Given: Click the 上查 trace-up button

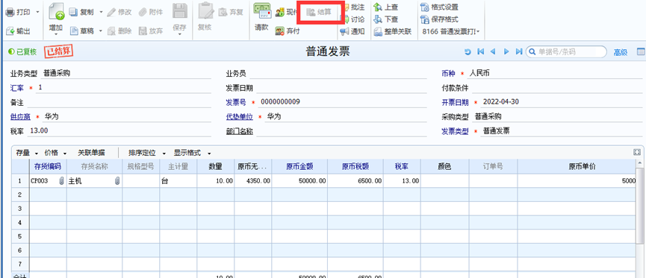Looking at the screenshot, I should click(x=386, y=7).
